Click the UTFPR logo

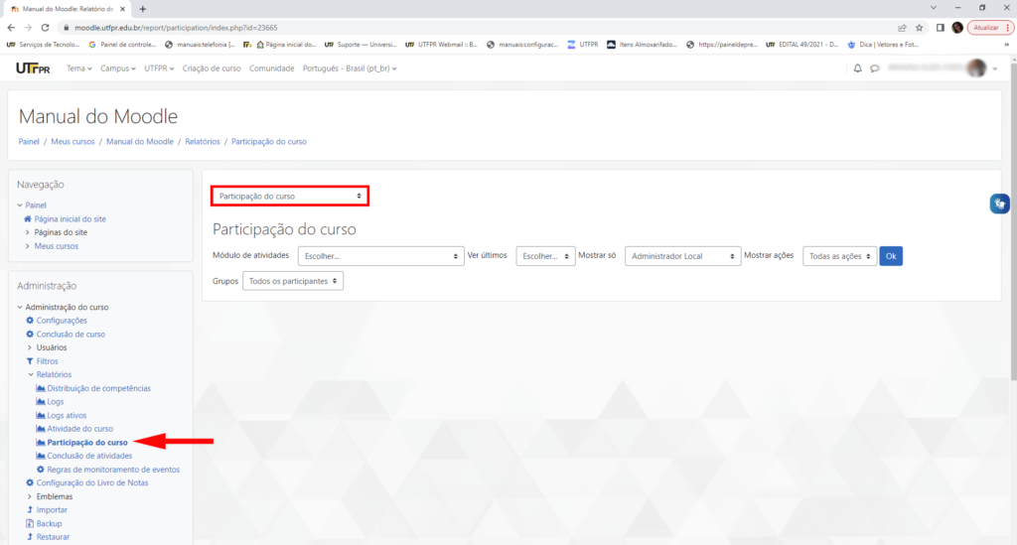click(x=33, y=68)
